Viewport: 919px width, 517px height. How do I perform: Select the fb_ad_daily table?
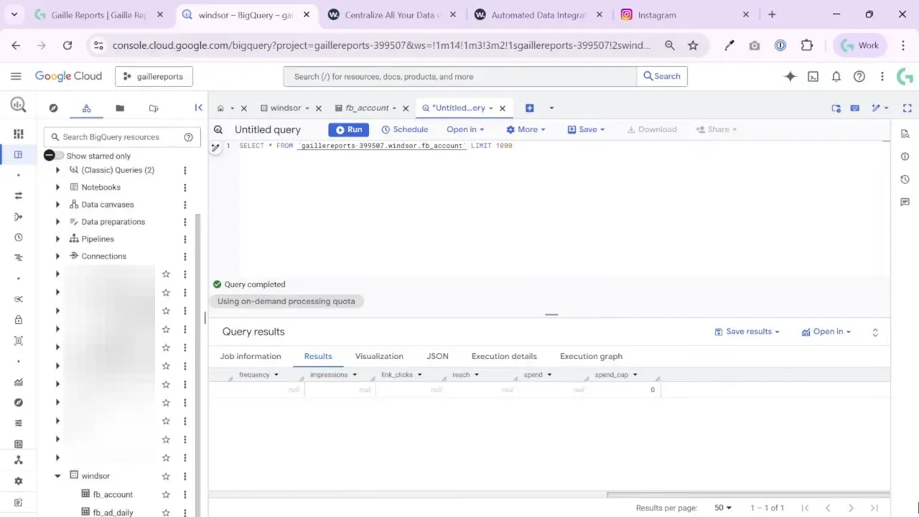[113, 513]
